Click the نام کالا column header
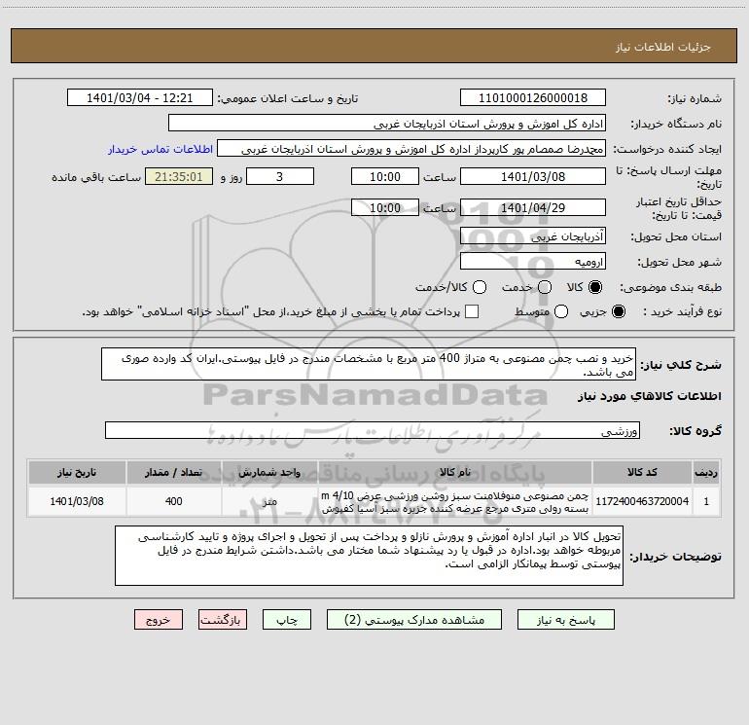The width and height of the screenshot is (749, 725). 455,472
